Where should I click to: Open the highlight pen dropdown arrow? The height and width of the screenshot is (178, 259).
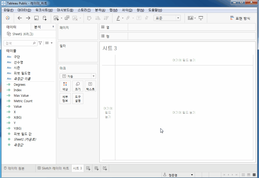(x=123, y=18)
